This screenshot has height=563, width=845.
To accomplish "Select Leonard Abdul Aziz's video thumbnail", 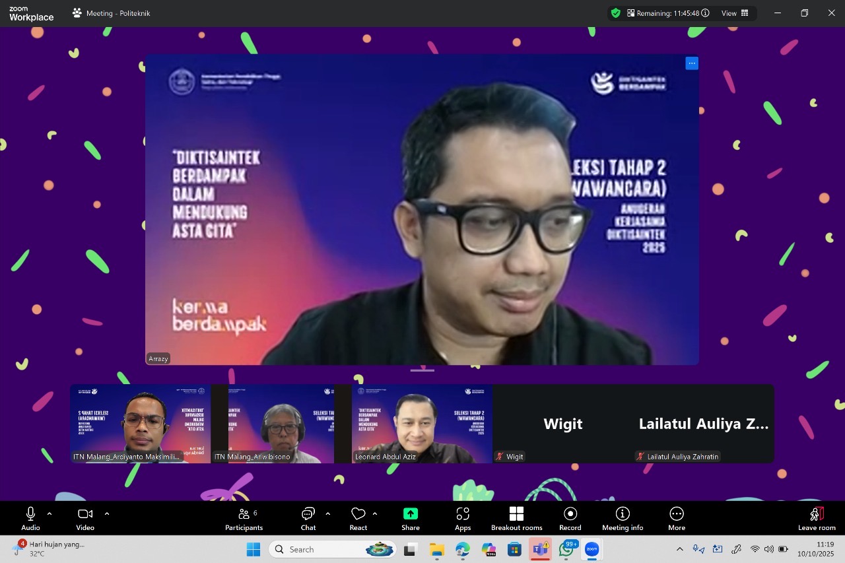I will click(421, 423).
